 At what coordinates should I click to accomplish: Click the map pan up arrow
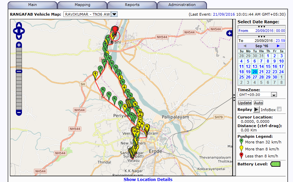coord(19,26)
